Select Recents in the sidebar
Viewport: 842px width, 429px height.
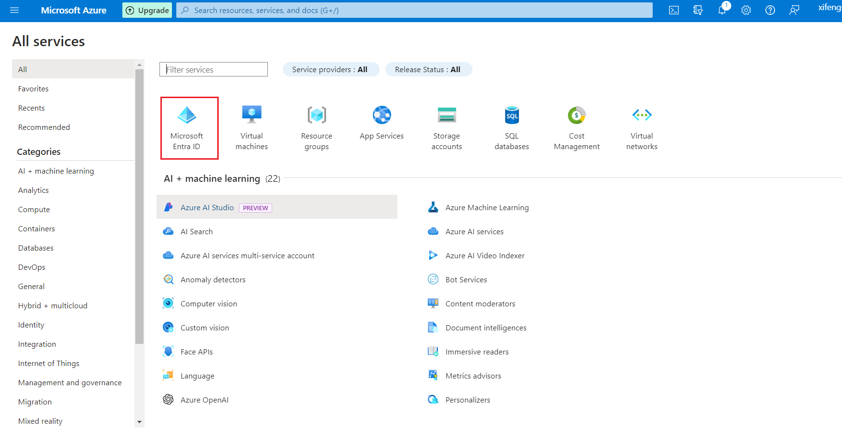(x=31, y=108)
